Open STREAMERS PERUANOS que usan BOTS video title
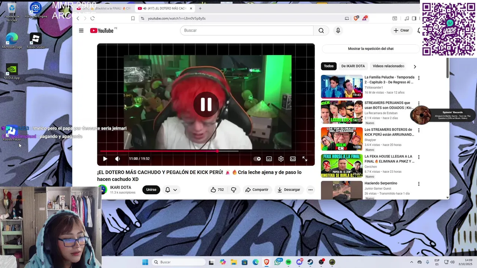This screenshot has height=268, width=477. click(389, 105)
